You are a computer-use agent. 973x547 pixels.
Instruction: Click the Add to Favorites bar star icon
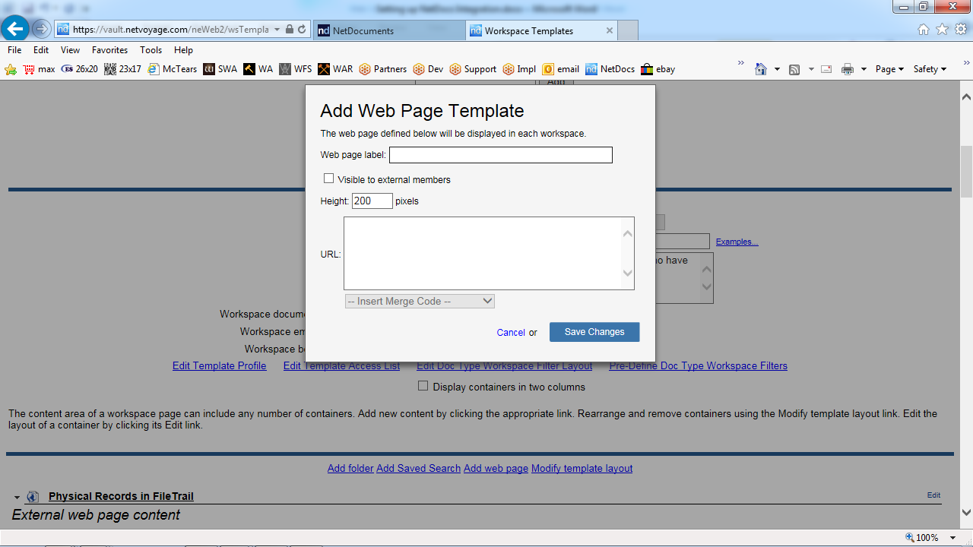[11, 69]
